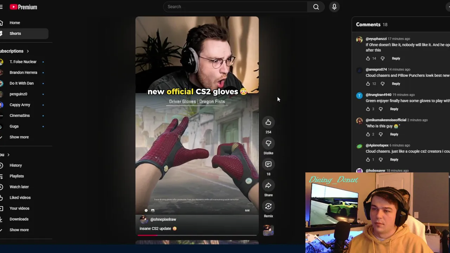
Task: Thumbs up @mikumakesnoiseofficial's comment
Action: tap(368, 134)
